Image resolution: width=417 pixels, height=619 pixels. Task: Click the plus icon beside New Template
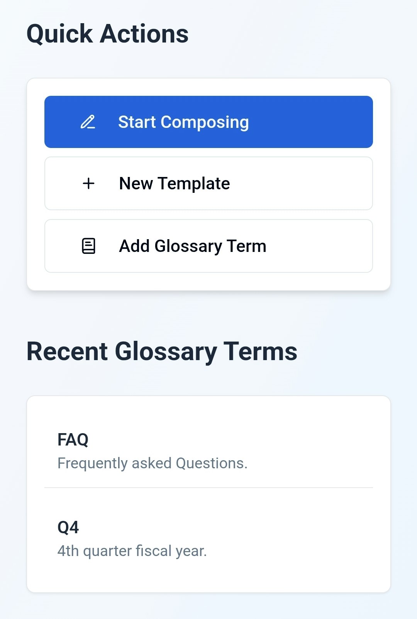pos(89,183)
